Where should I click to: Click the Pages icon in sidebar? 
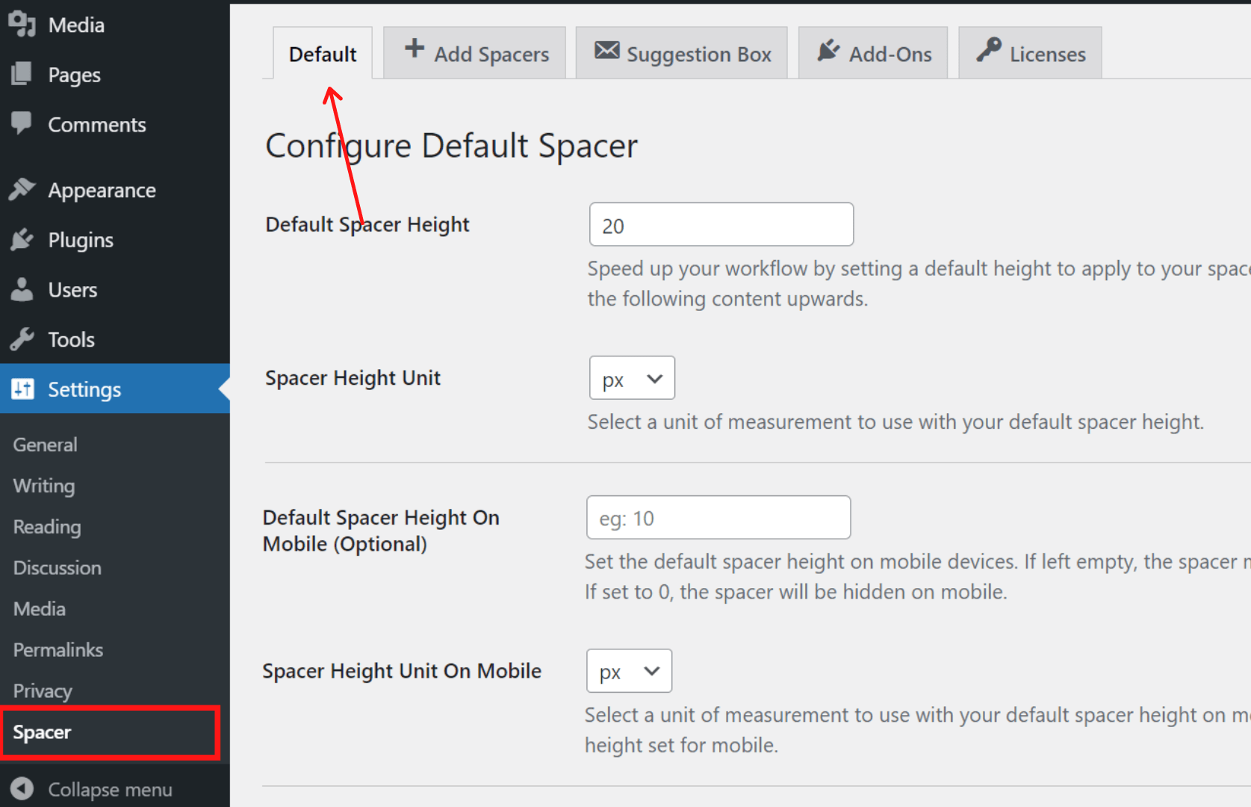click(x=22, y=74)
